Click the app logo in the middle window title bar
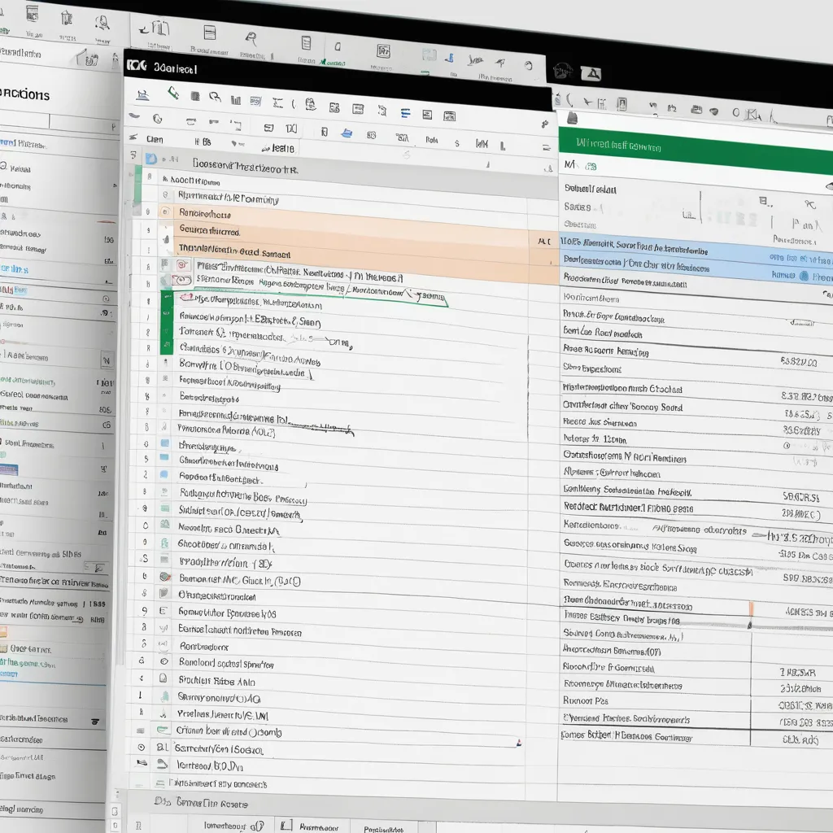Screen dimensions: 833x833 click(x=137, y=65)
